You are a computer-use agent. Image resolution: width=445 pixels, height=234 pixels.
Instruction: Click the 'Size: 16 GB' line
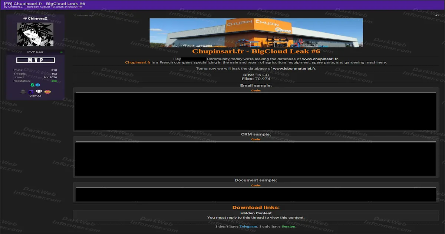(256, 75)
